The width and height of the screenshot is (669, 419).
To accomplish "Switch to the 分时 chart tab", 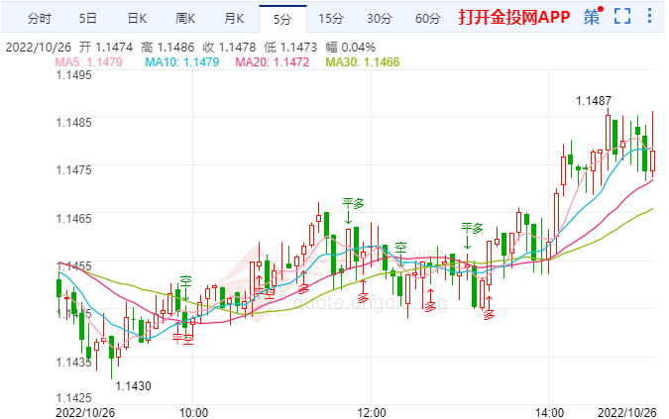I will [40, 19].
